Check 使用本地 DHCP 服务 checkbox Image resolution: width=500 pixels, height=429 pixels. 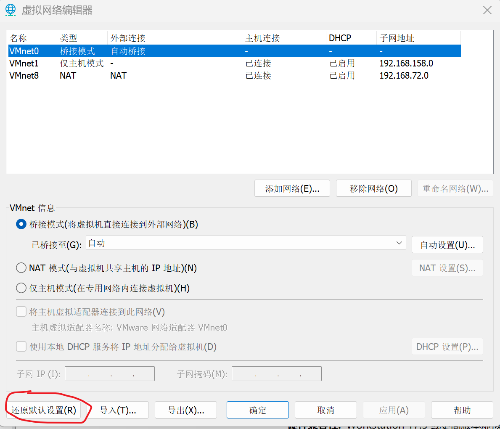point(21,347)
